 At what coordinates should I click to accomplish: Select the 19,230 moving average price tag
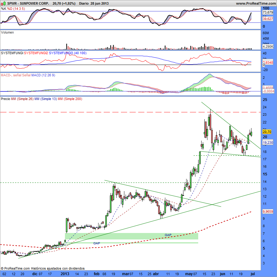[268, 143]
